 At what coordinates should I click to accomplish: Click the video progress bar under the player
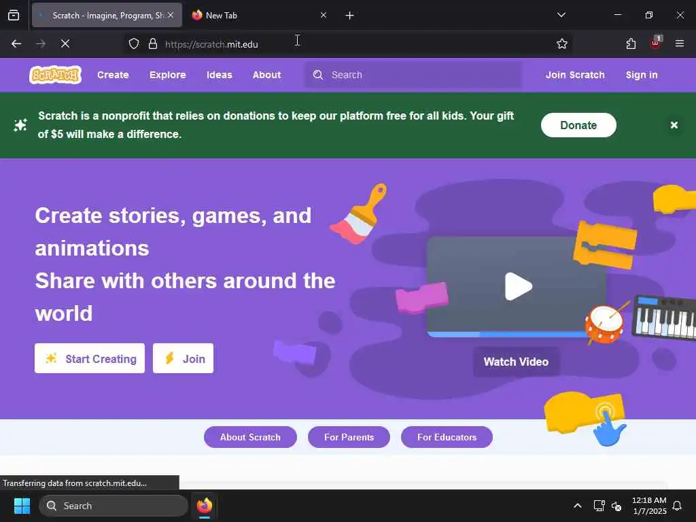508,334
